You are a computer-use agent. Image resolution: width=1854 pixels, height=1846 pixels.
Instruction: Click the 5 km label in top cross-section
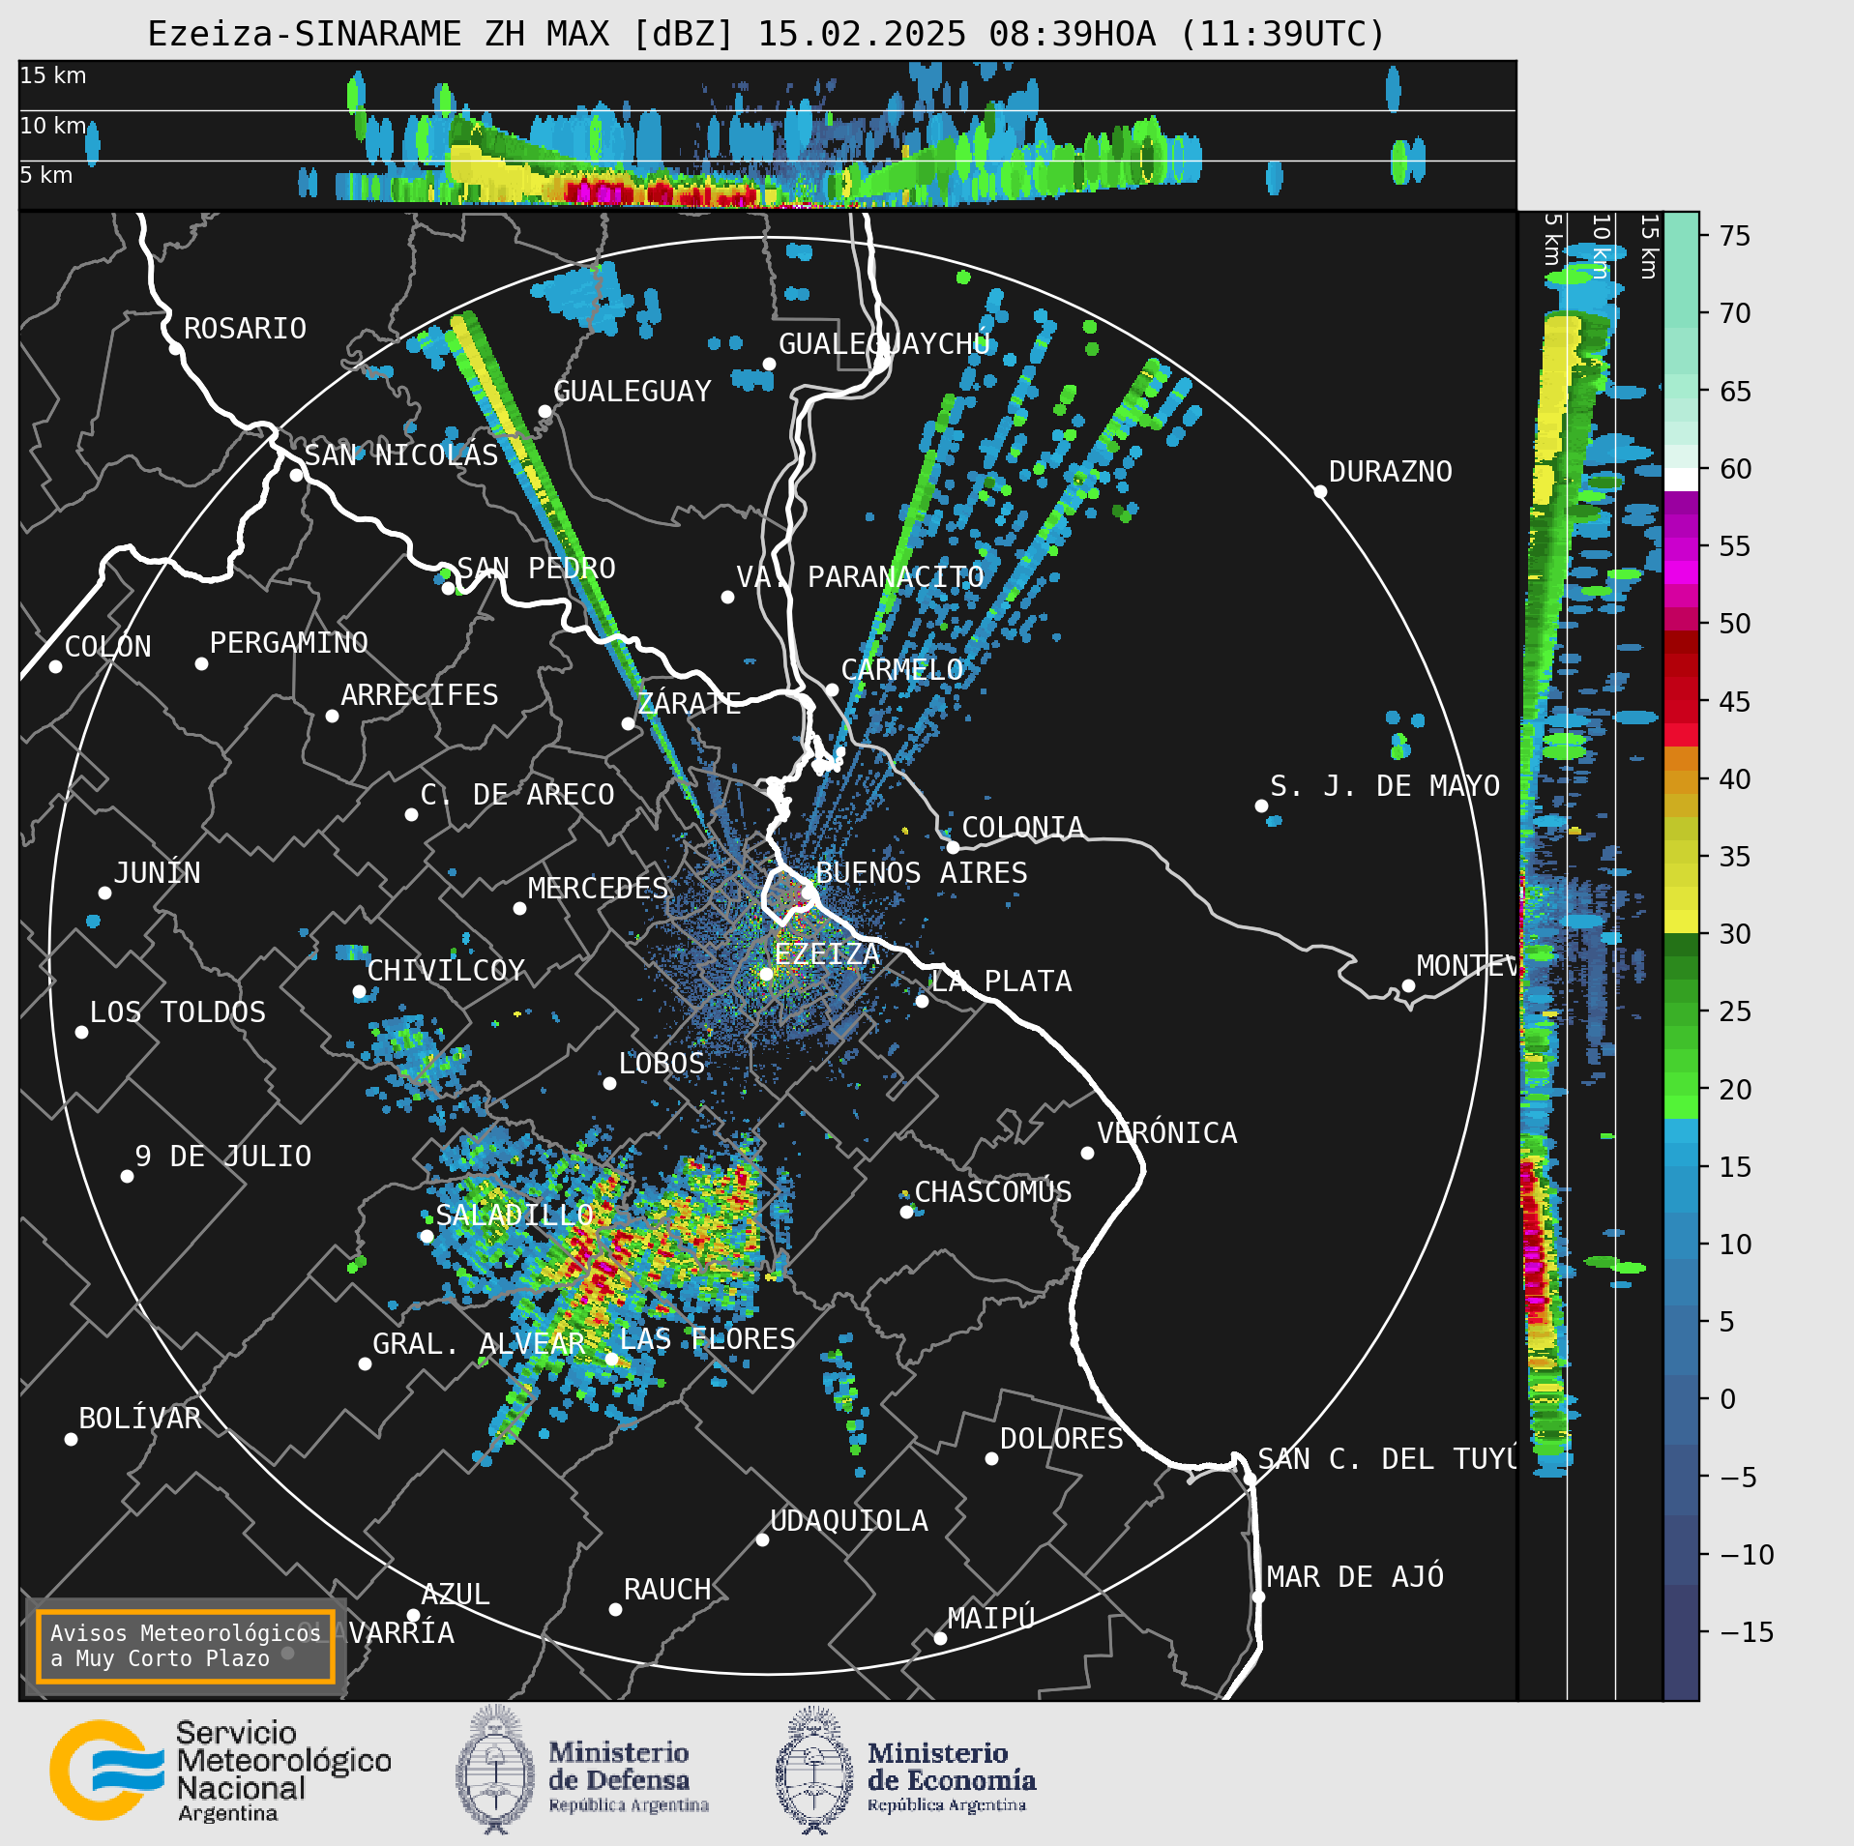point(46,175)
